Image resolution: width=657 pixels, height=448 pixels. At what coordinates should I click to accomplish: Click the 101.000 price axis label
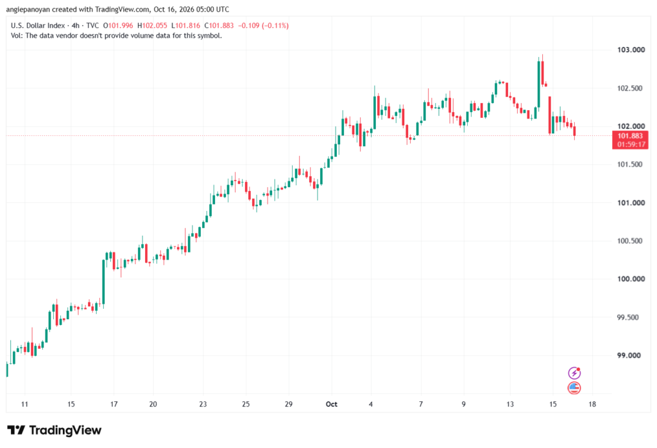631,203
